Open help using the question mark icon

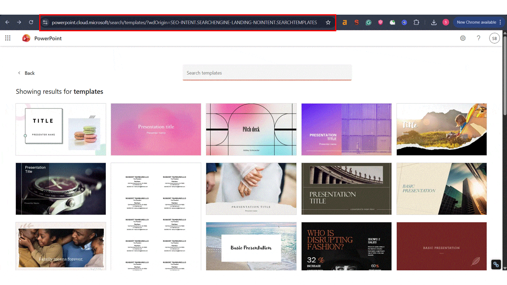click(x=478, y=38)
